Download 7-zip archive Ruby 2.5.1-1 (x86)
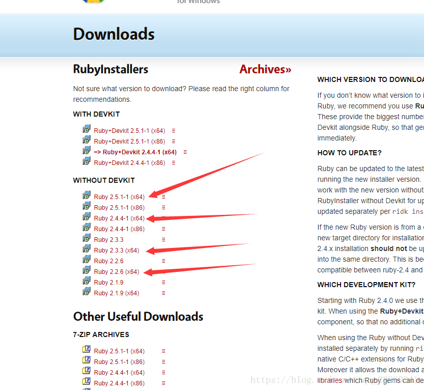Image resolution: width=424 pixels, height=390 pixels. (119, 362)
